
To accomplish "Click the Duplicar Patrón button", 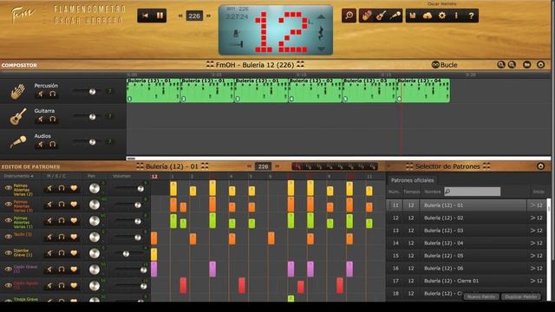I will (521, 296).
